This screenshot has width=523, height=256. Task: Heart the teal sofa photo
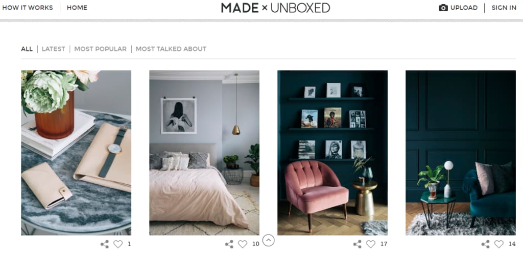pyautogui.click(x=498, y=244)
